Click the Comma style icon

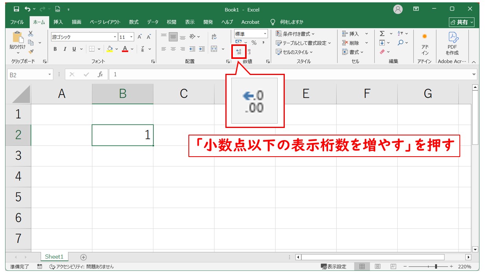pos(263,43)
